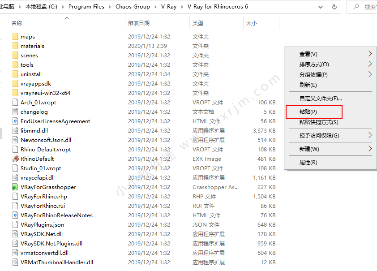The width and height of the screenshot is (377, 271).
Task: Click the Rhino Default.vropt file icon
Action: pos(15,149)
